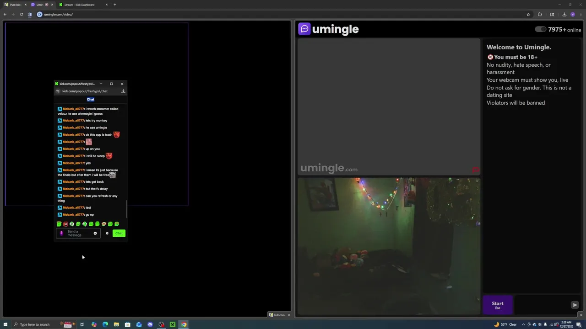Click the red emote in Kick quick emotes row
The image size is (586, 329).
(65, 224)
